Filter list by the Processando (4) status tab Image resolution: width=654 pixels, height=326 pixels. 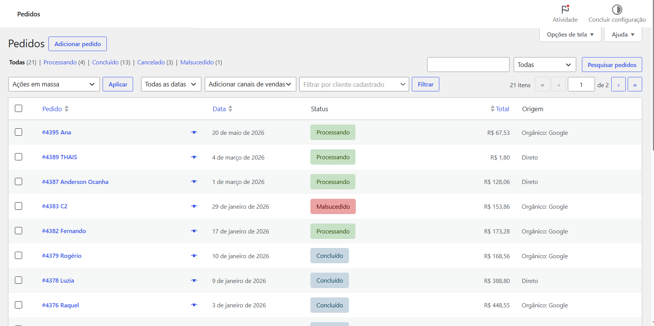[64, 62]
